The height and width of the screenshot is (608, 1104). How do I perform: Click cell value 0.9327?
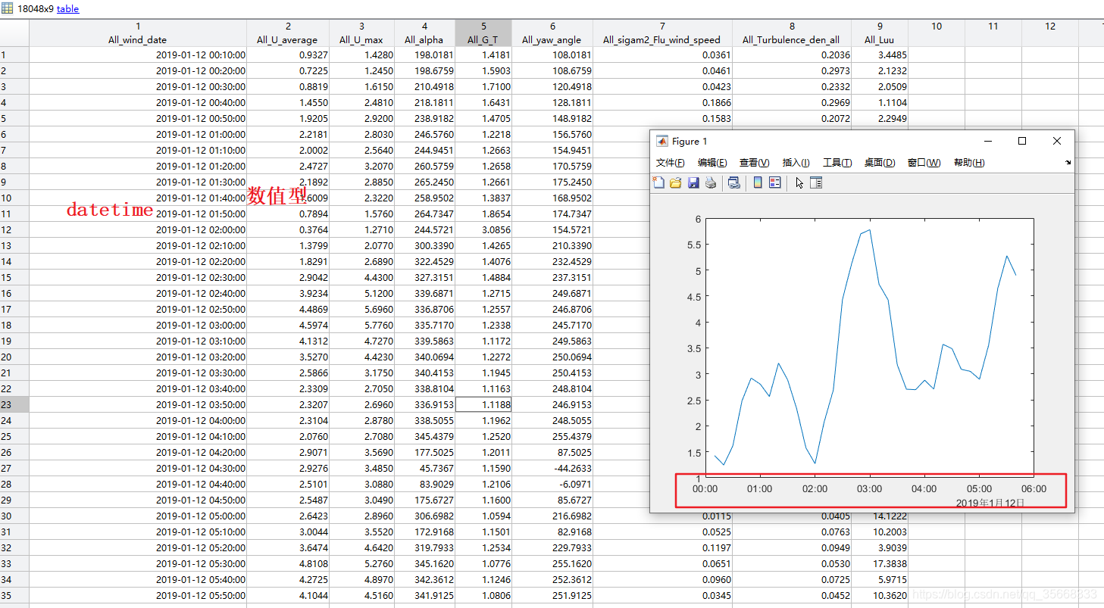pos(288,55)
